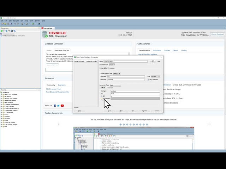Click the rightmost Connections panel toolbar icon
Viewport: 226px width, 169px height.
14,31
